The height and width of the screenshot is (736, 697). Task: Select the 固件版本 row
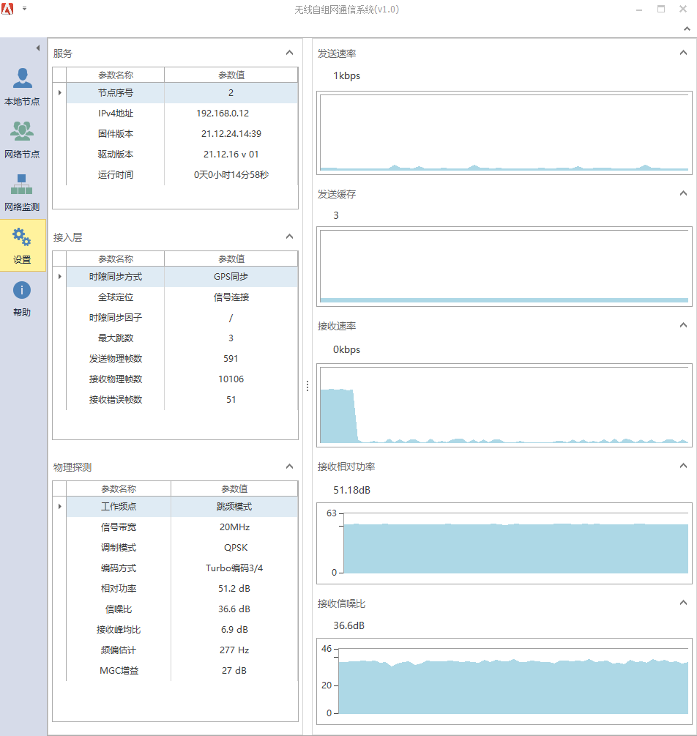tap(182, 134)
